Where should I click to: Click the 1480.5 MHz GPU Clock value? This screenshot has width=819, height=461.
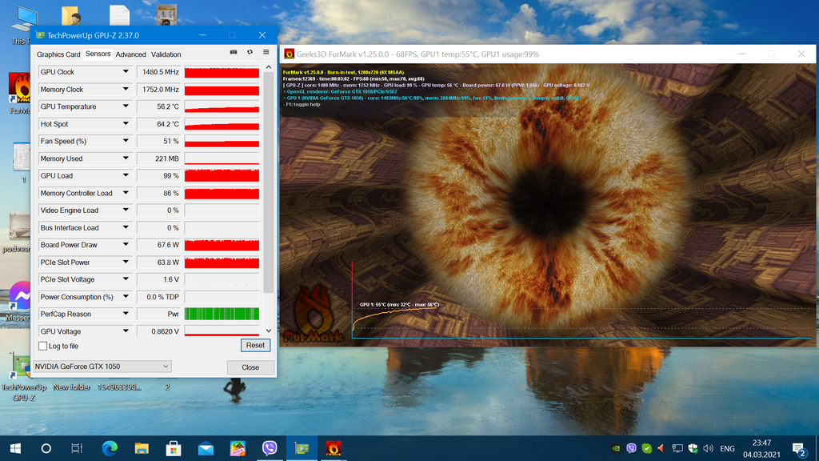coord(158,72)
